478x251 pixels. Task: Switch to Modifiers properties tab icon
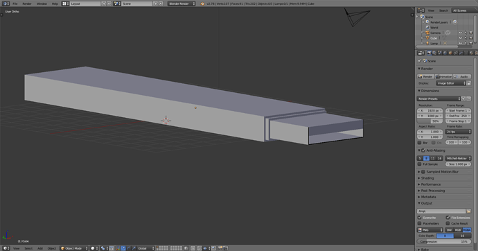click(461, 53)
